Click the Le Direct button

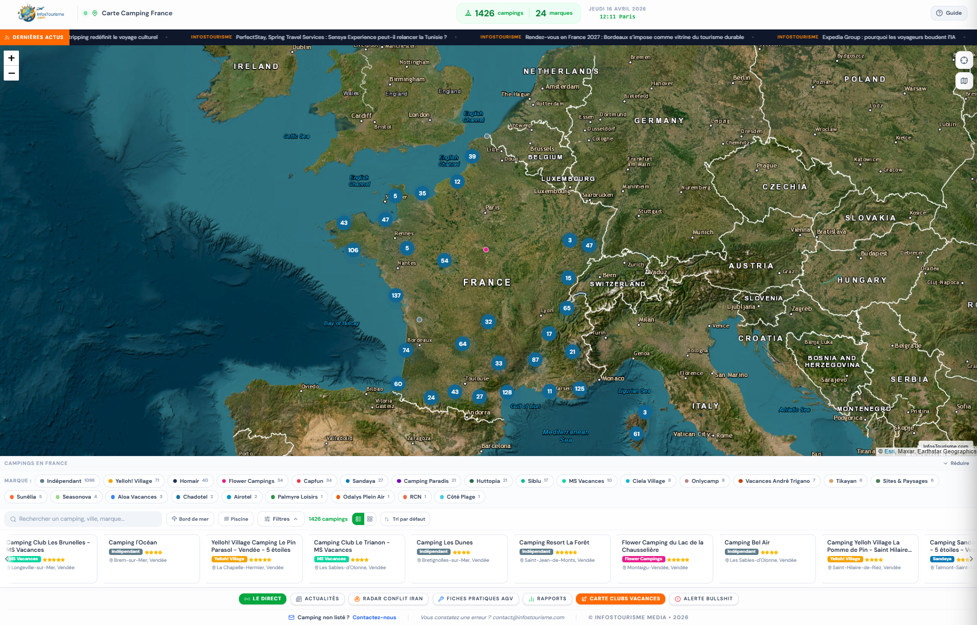coord(262,599)
